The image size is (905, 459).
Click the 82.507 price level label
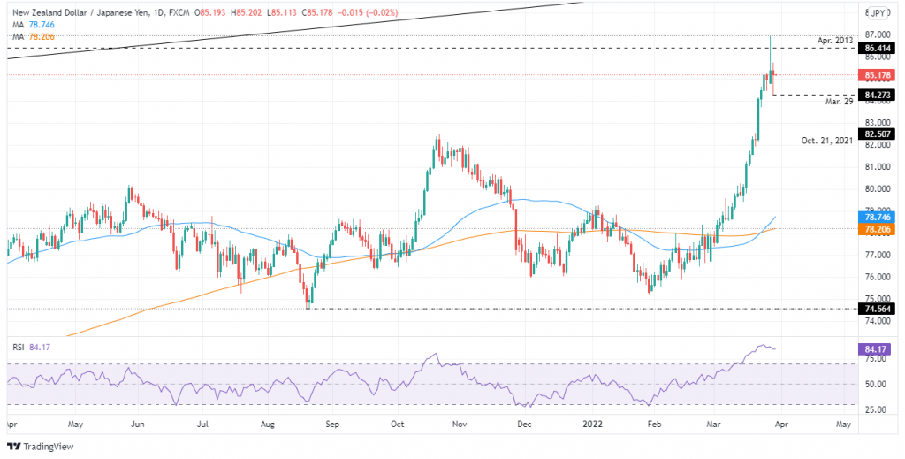(879, 134)
